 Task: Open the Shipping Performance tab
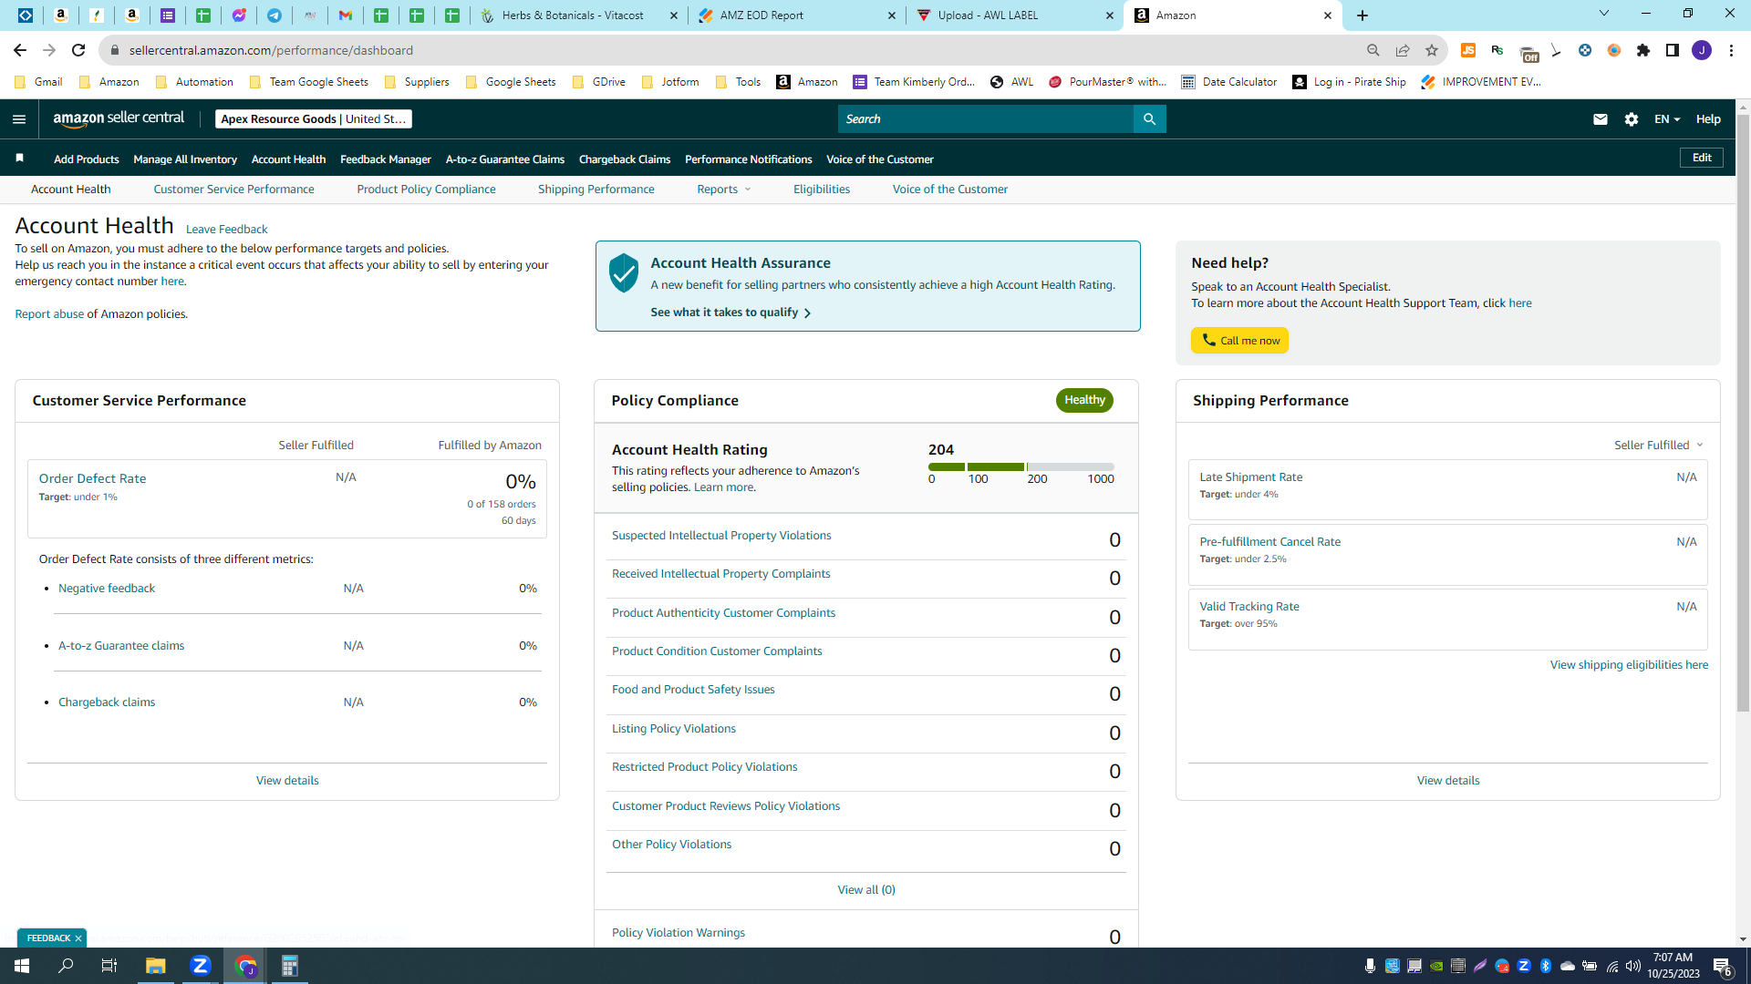click(x=596, y=190)
